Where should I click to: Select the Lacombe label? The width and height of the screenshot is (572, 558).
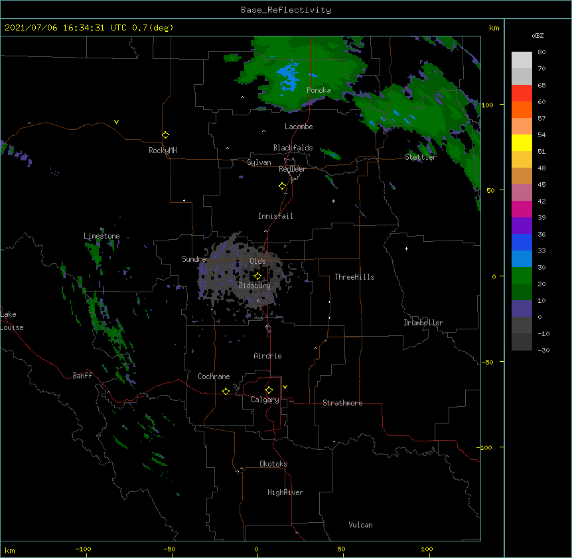(x=299, y=127)
